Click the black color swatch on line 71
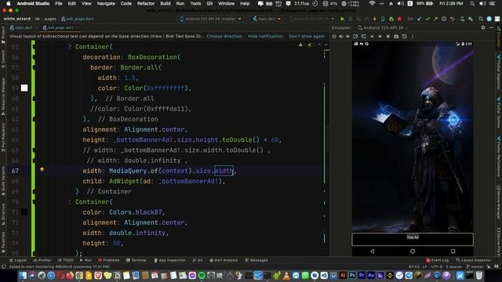Screen dimensions: 502x282 point(24,212)
